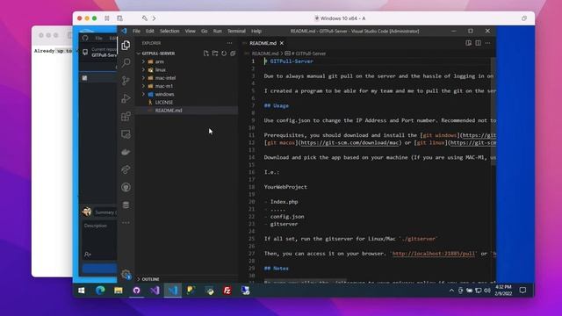Open the taskbar clock and date

tap(503, 291)
